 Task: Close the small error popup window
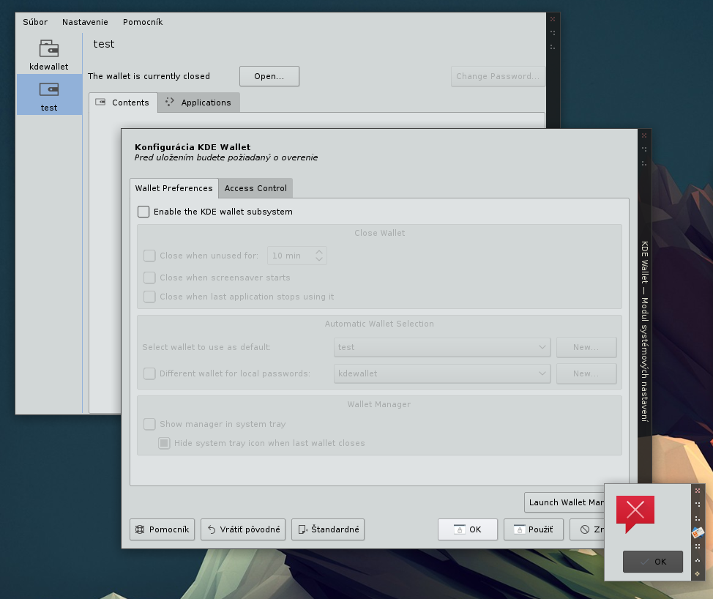(x=698, y=491)
